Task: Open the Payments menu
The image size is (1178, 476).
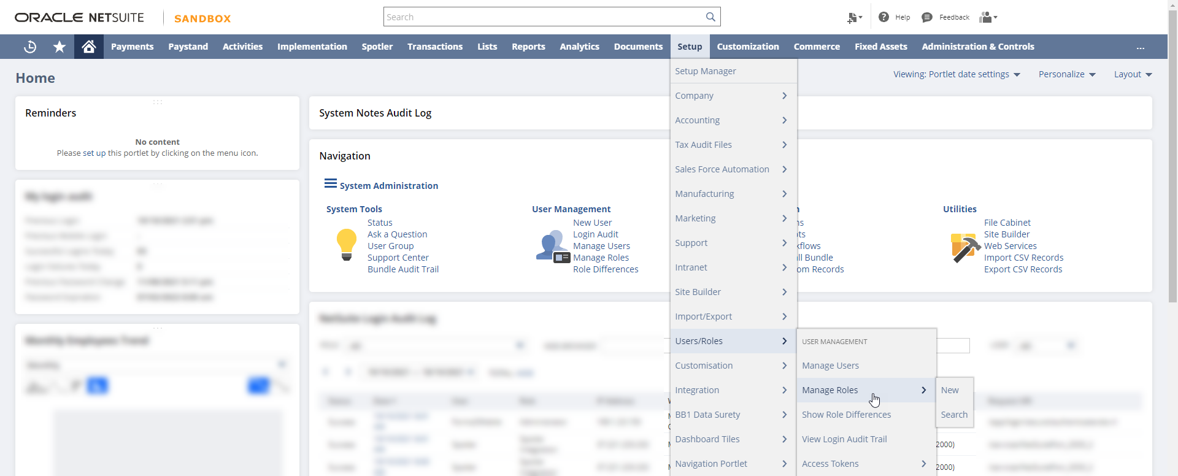Action: click(132, 47)
